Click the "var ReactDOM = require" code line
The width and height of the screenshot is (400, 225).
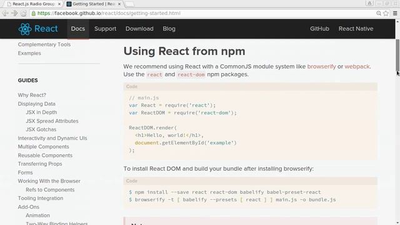(183, 112)
